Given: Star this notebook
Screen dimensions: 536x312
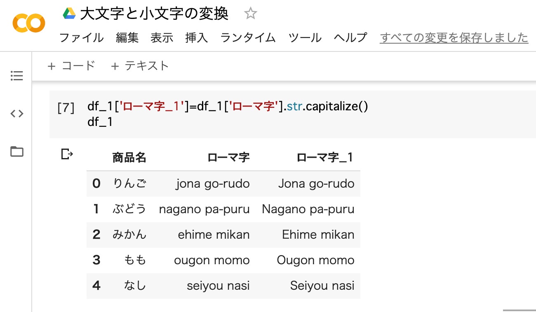Looking at the screenshot, I should click(250, 14).
